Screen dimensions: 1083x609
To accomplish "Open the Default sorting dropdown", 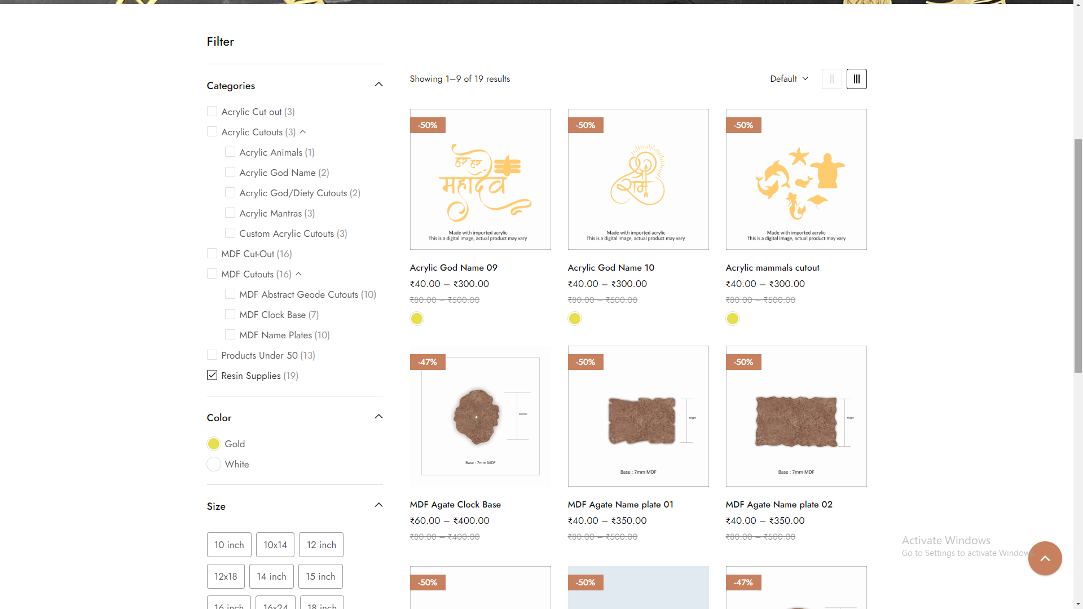I will 789,79.
